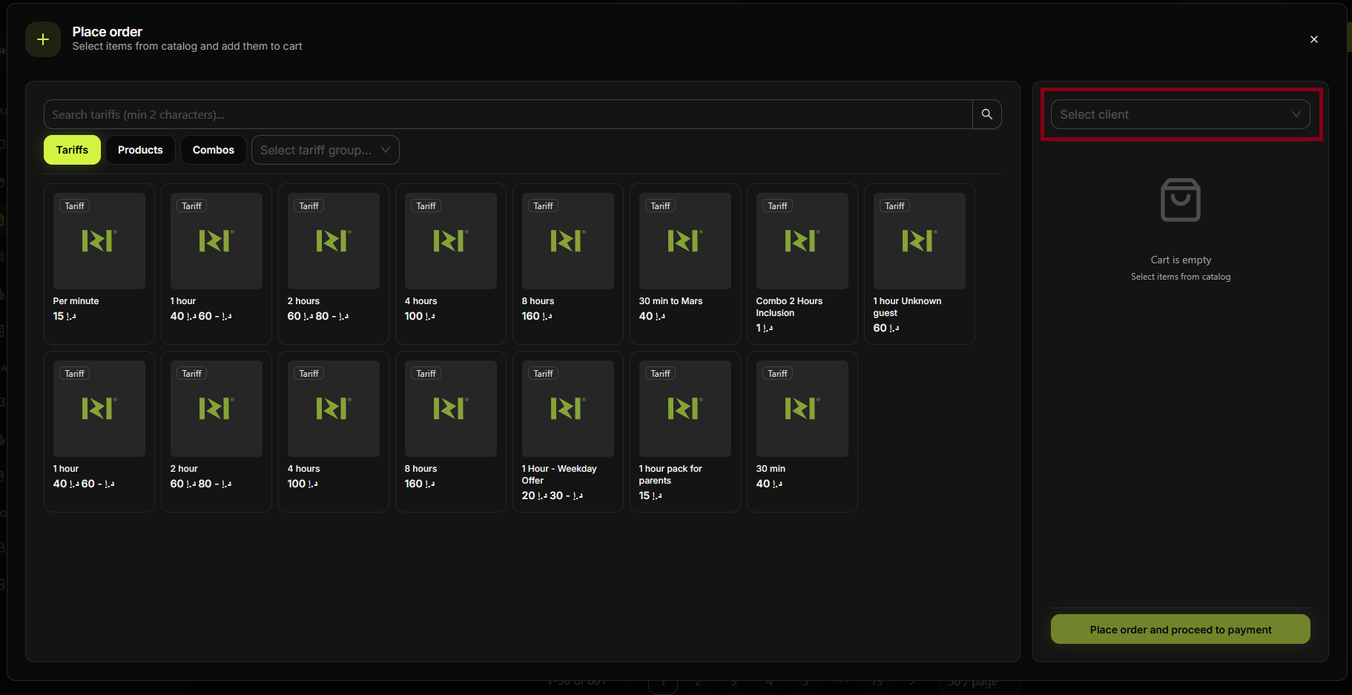
Task: Expand the 50 / page size selector
Action: point(972,681)
